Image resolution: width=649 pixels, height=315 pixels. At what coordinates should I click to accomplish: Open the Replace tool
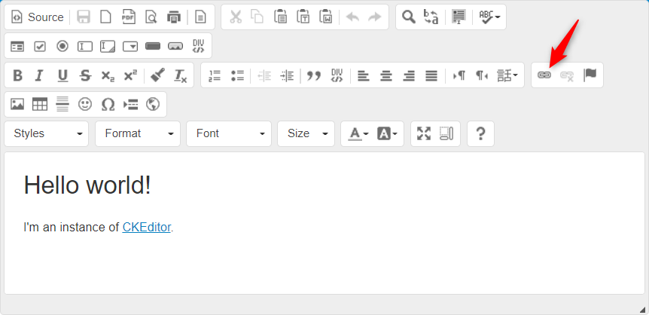[431, 17]
